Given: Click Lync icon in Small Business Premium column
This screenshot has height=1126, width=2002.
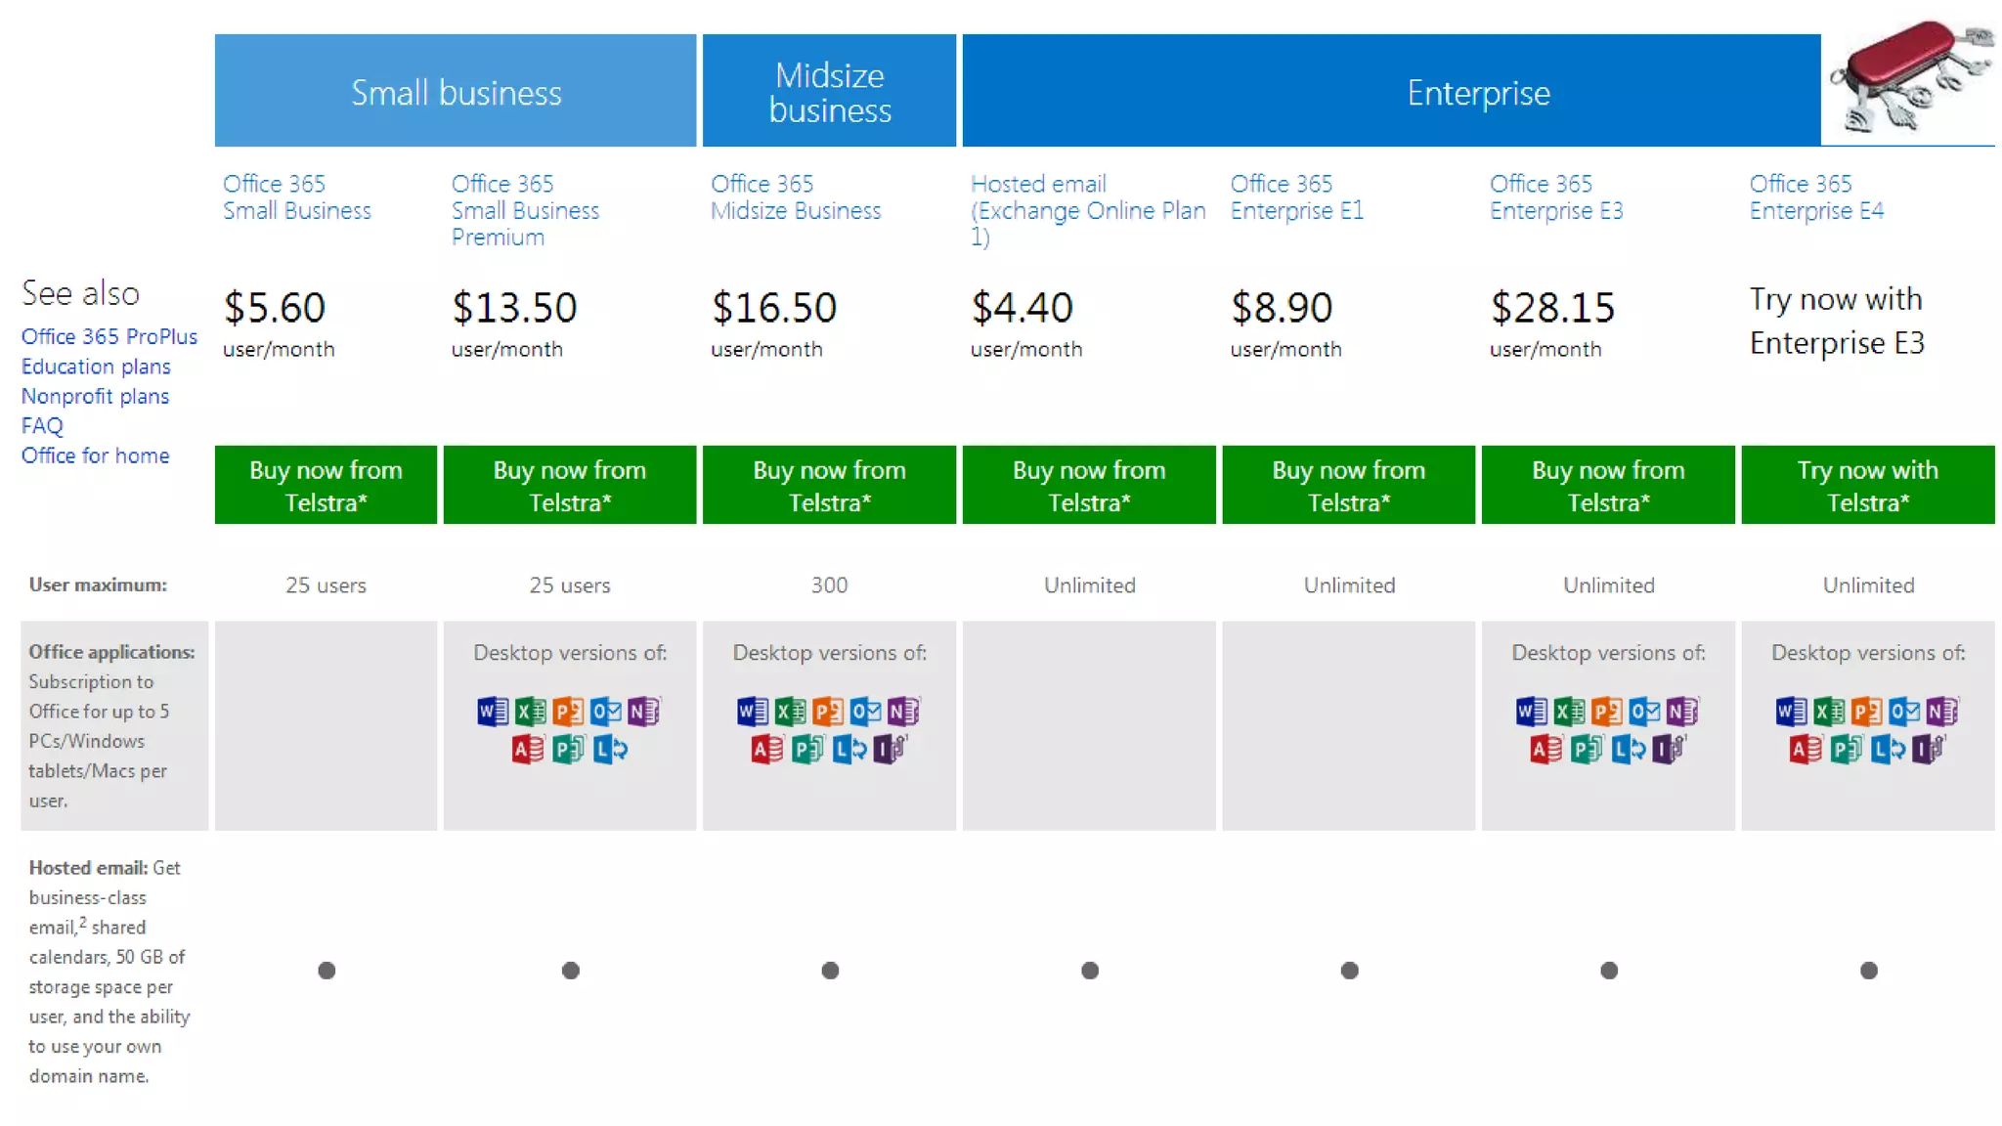Looking at the screenshot, I should tap(610, 750).
